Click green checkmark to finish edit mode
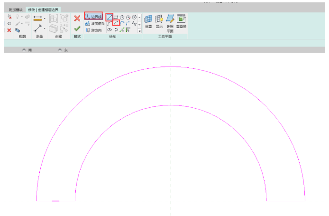The image size is (329, 216). [x=77, y=28]
